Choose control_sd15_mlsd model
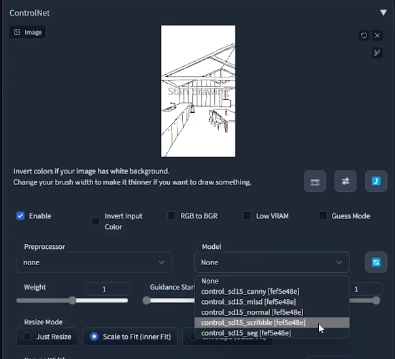Image resolution: width=395 pixels, height=359 pixels. coord(272,302)
